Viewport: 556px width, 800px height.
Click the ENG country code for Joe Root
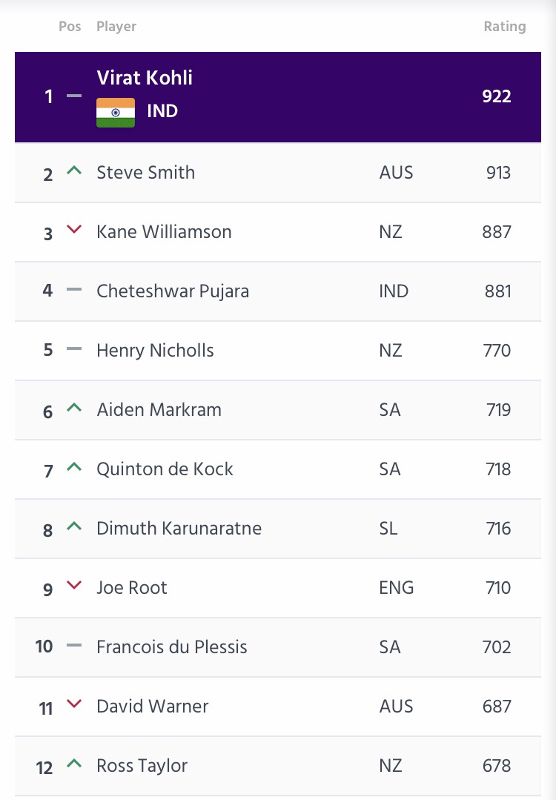coord(397,587)
